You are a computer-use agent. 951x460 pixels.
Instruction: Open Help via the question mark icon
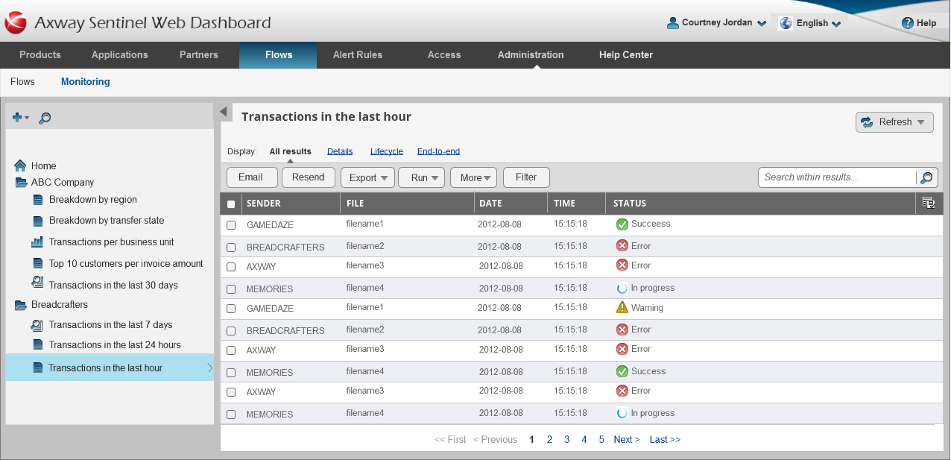click(x=907, y=23)
